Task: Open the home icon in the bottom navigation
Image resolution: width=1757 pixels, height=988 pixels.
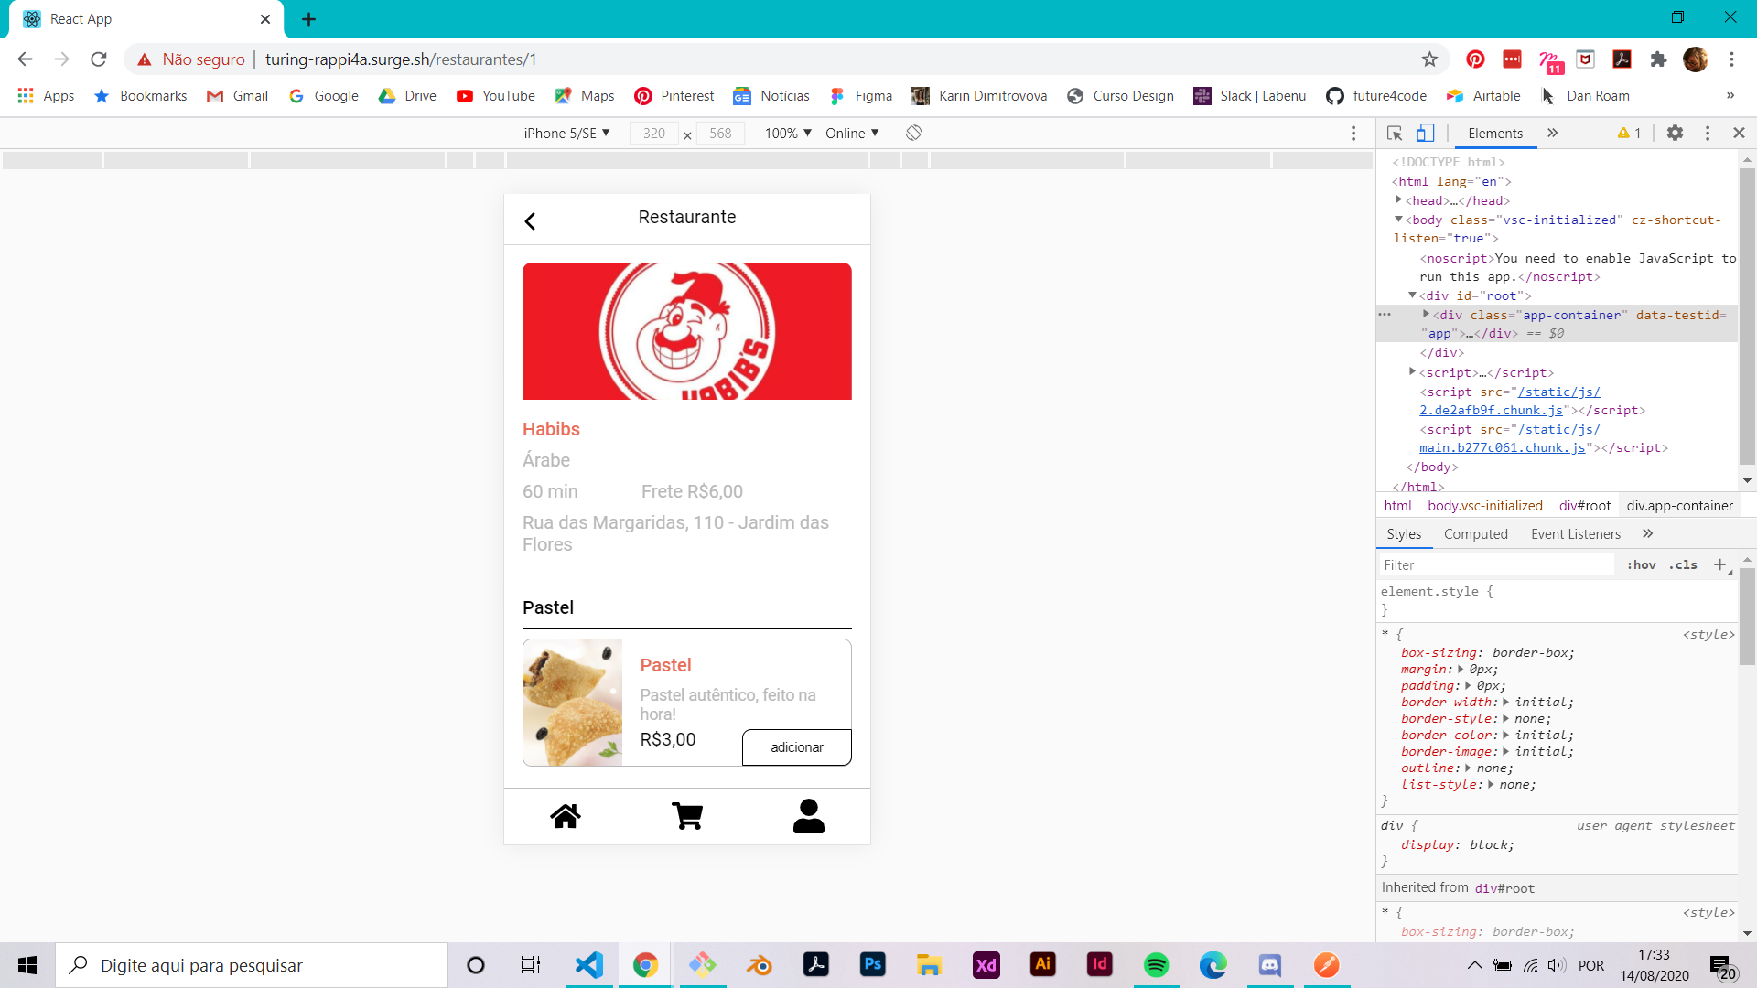Action: point(566,816)
